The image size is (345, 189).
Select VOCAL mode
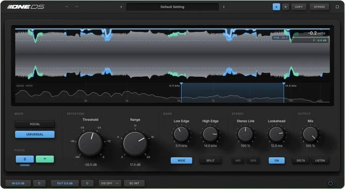[x=35, y=124]
